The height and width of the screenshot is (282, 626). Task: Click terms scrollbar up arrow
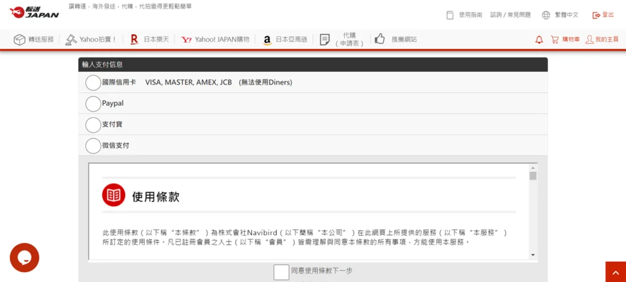point(532,168)
